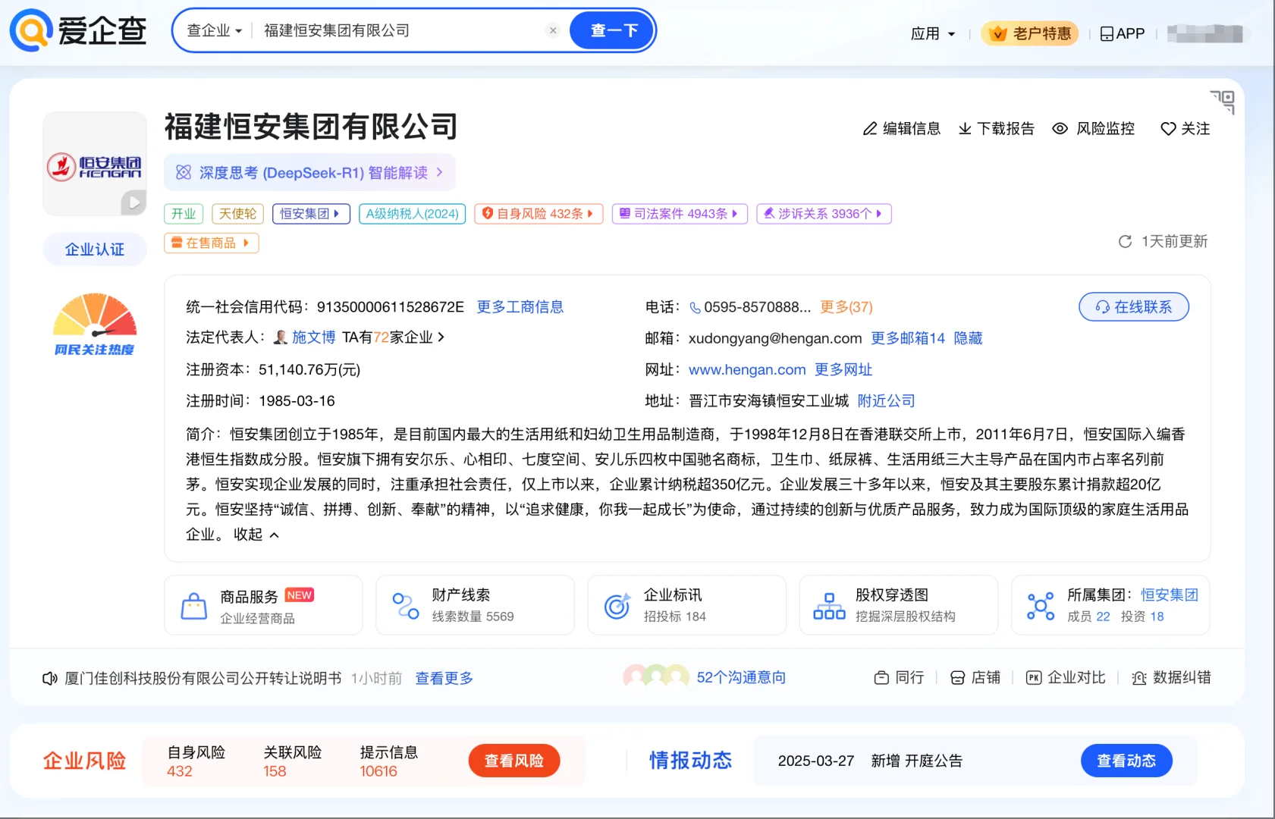The height and width of the screenshot is (819, 1275).
Task: Expand 涉诉关系 3936个 tag
Action: point(824,214)
